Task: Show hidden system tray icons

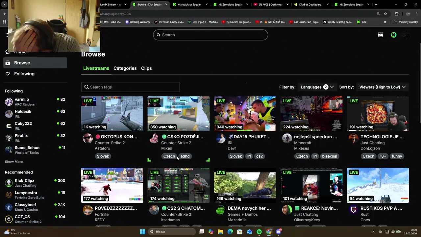Action: click(x=373, y=232)
